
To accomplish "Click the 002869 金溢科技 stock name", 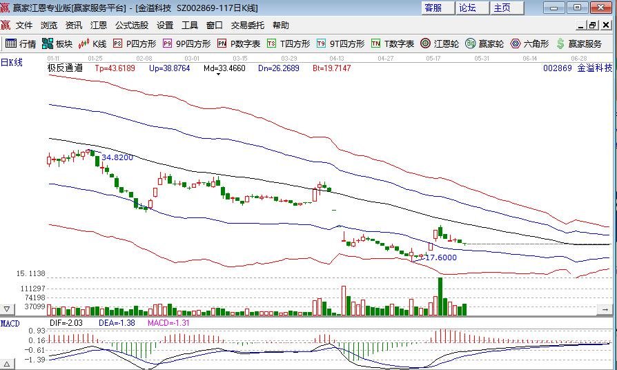I will [578, 68].
